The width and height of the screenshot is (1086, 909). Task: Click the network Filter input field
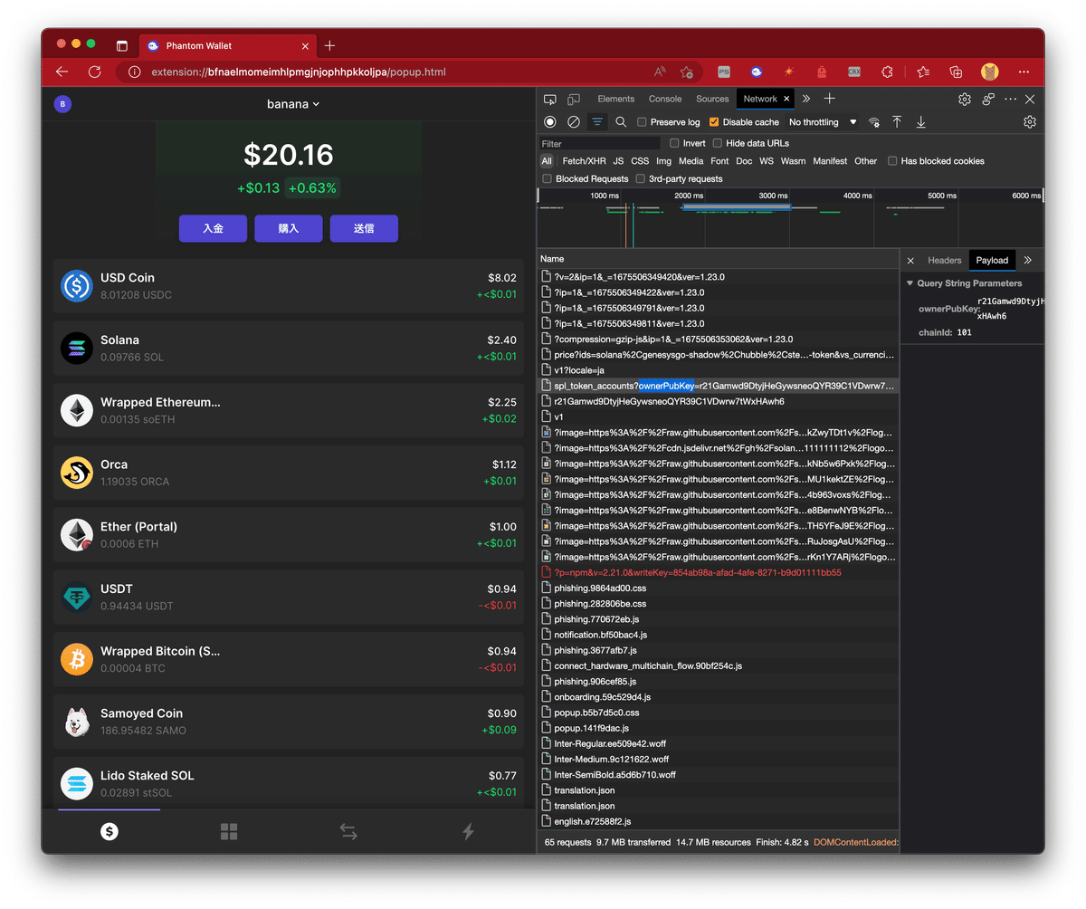pos(600,143)
